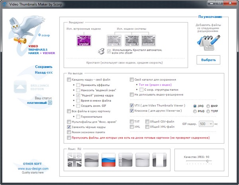Image resolution: width=239 pixels, height=185 pixels.
Task: Select the engine 1 system codec
Action: click(x=114, y=40)
